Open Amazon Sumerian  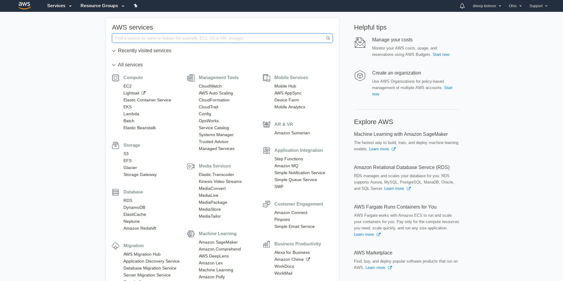pyautogui.click(x=292, y=133)
